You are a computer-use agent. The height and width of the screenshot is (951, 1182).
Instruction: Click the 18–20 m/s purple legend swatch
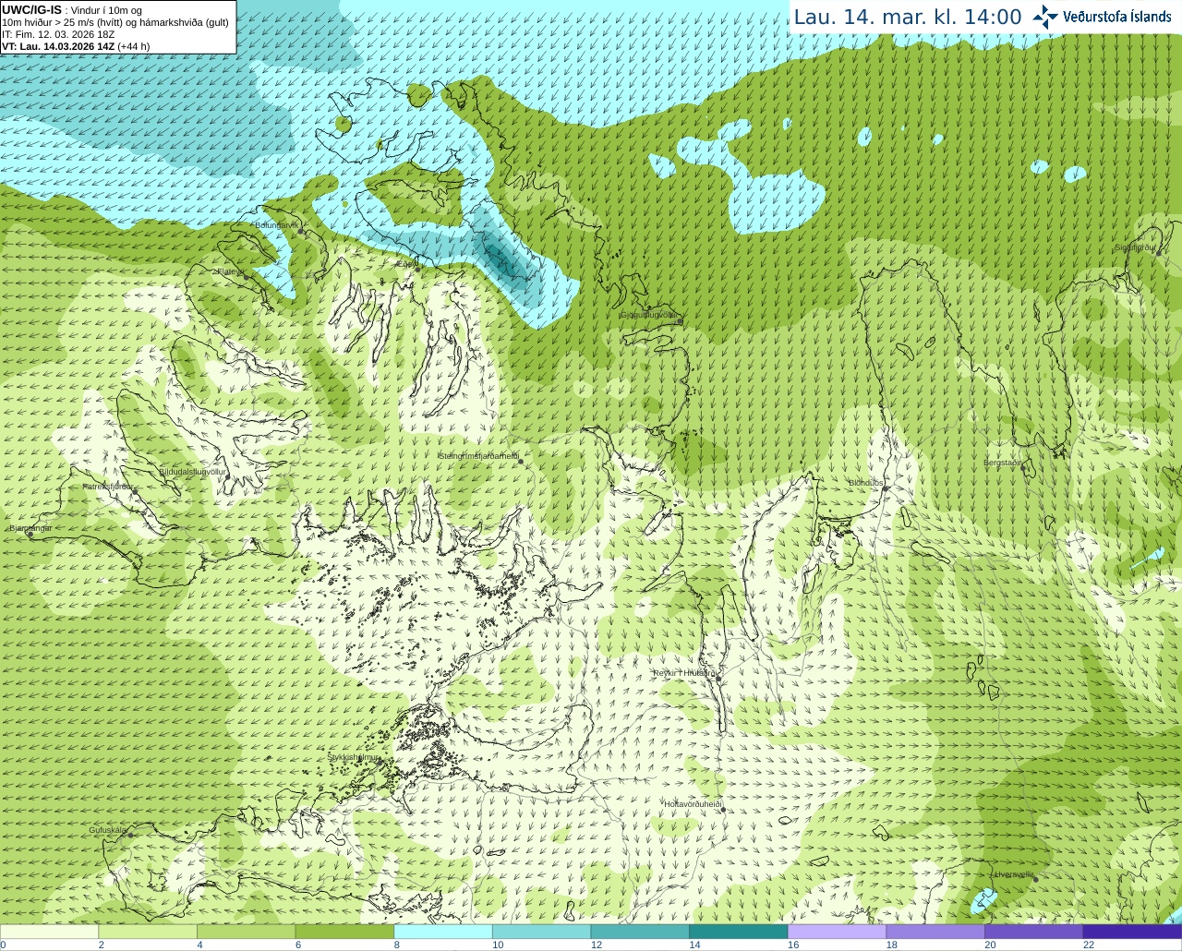click(935, 932)
